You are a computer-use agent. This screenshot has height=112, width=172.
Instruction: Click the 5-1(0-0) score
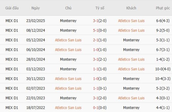[100, 31]
